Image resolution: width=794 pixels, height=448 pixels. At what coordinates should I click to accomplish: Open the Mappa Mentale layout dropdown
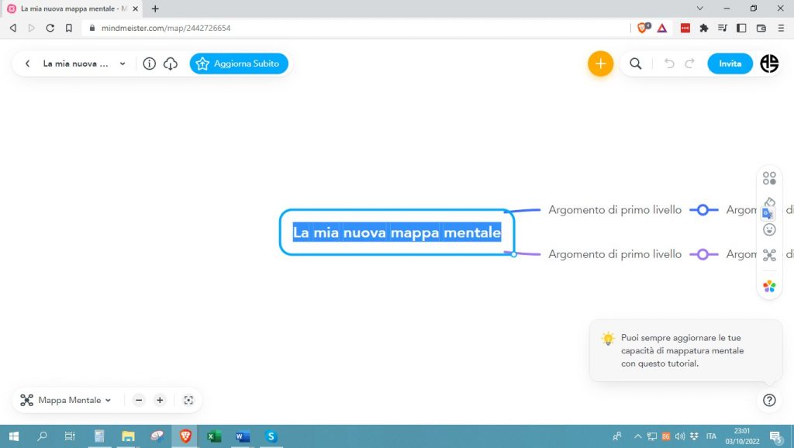[x=67, y=400]
